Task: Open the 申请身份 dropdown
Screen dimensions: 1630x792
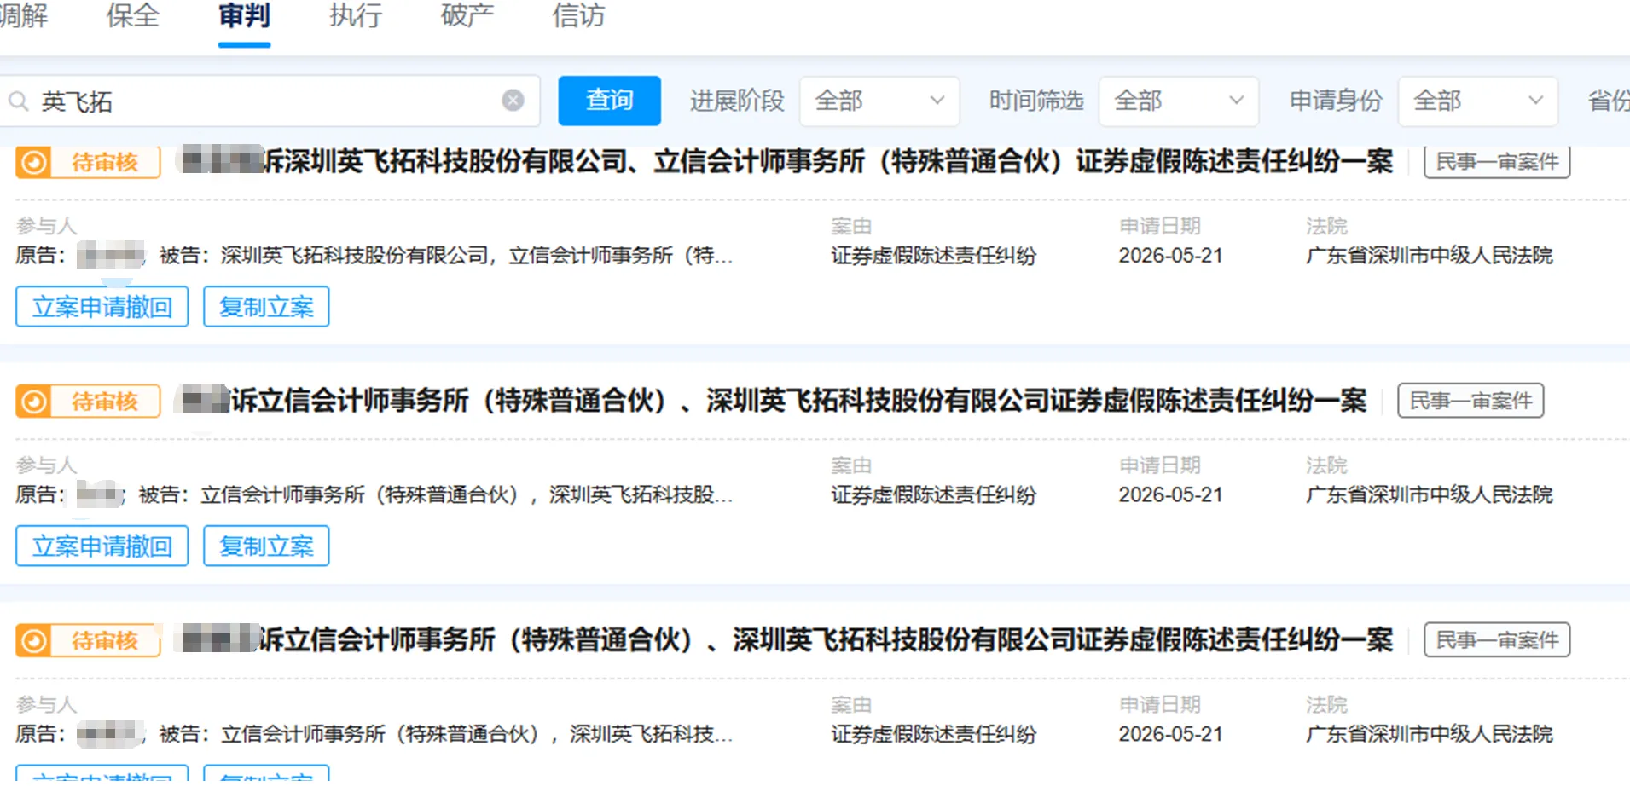Action: click(x=1477, y=101)
